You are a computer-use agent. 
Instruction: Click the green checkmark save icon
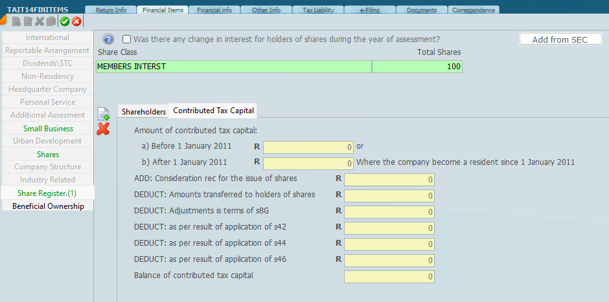(65, 21)
